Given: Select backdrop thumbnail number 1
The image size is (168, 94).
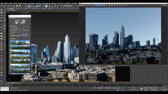Looking at the screenshot, I should 20,42.
